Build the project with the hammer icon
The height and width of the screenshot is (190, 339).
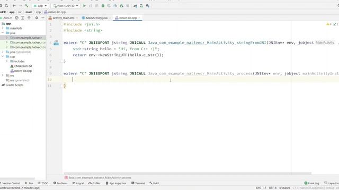[26, 6]
